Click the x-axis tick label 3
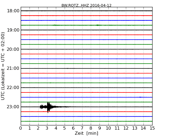Screen dimensions: 173x139 coord(47,128)
